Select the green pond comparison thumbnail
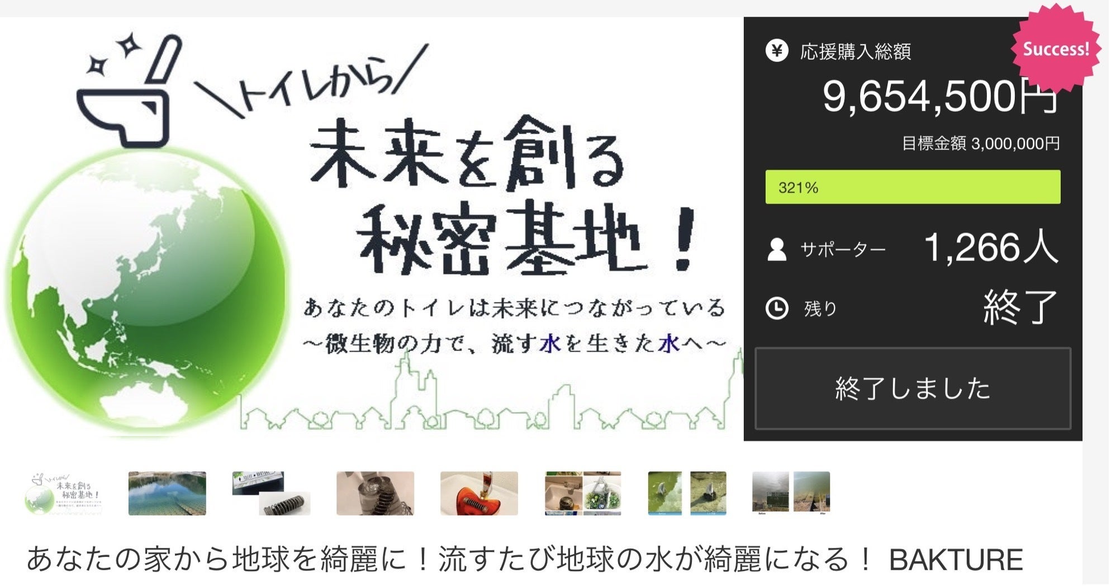1111x587 pixels. pos(687,494)
